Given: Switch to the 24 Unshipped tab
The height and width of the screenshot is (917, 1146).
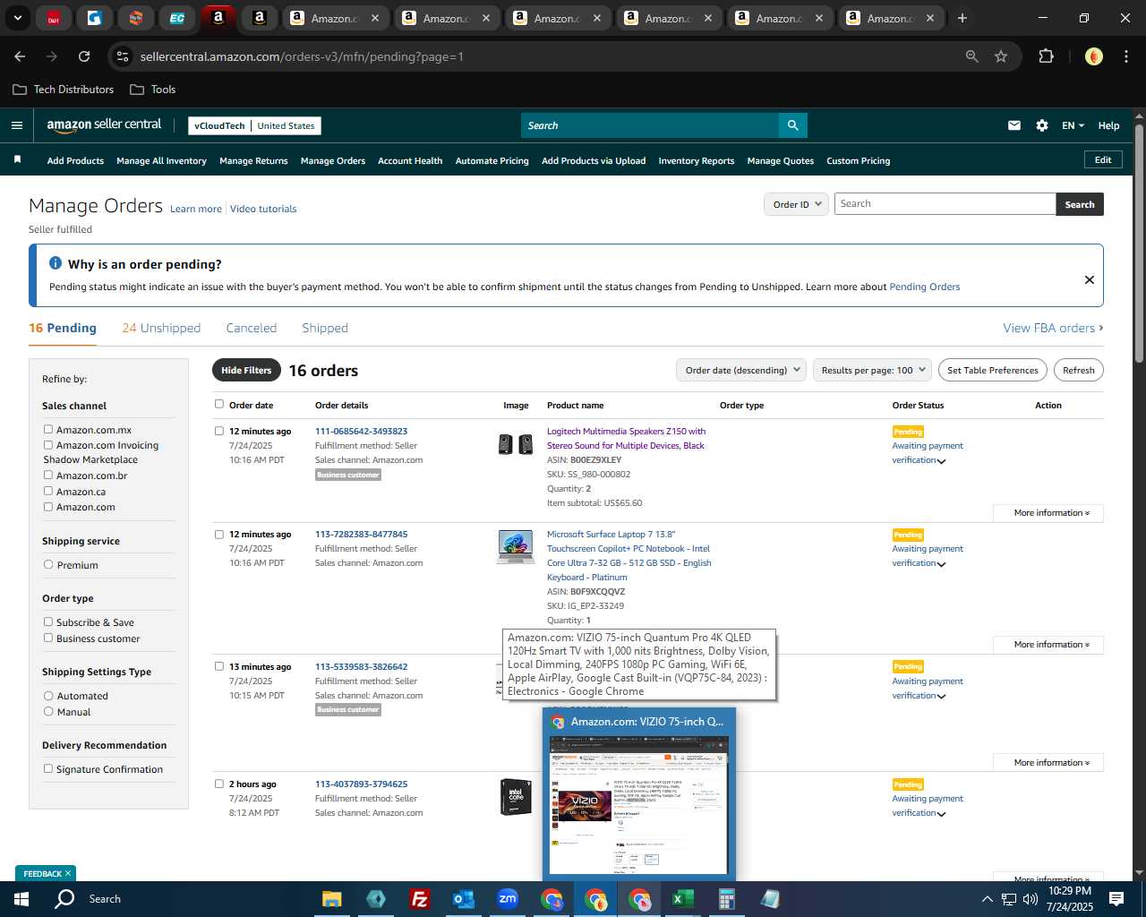Looking at the screenshot, I should 161,328.
